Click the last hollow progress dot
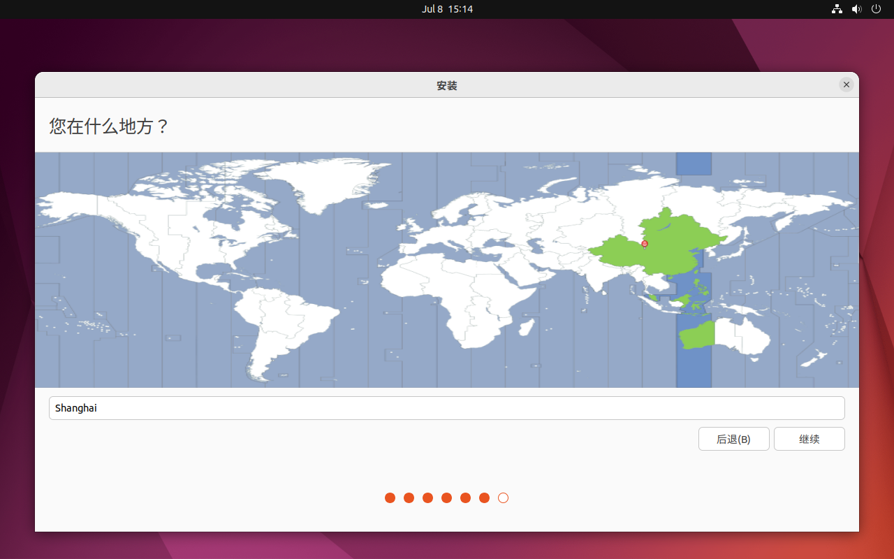The width and height of the screenshot is (894, 559). pyautogui.click(x=503, y=498)
